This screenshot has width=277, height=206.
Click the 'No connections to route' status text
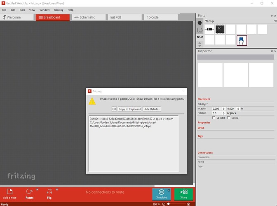[x=105, y=192]
